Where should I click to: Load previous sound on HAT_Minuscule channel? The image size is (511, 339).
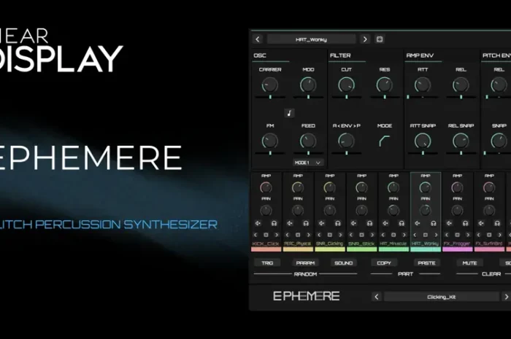tap(383, 235)
